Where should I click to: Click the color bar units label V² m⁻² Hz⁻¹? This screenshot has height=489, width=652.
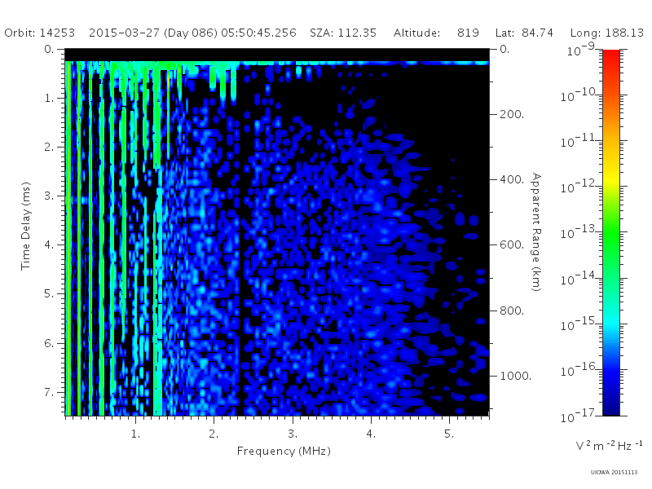pos(609,446)
